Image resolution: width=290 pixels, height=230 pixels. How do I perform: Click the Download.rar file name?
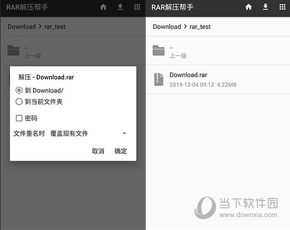click(x=188, y=75)
